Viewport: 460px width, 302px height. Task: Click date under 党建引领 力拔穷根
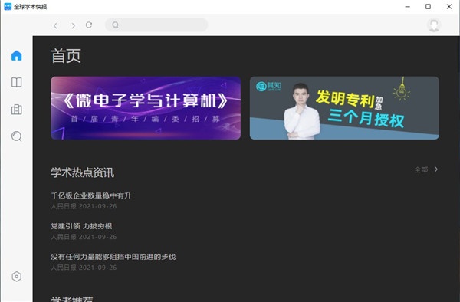[x=97, y=237]
